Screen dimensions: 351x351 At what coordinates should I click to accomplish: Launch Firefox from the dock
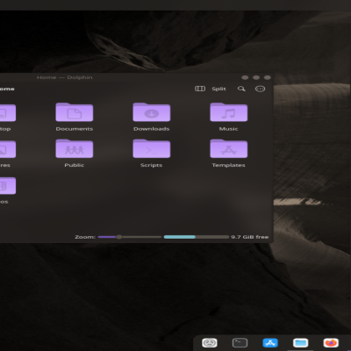(x=331, y=342)
